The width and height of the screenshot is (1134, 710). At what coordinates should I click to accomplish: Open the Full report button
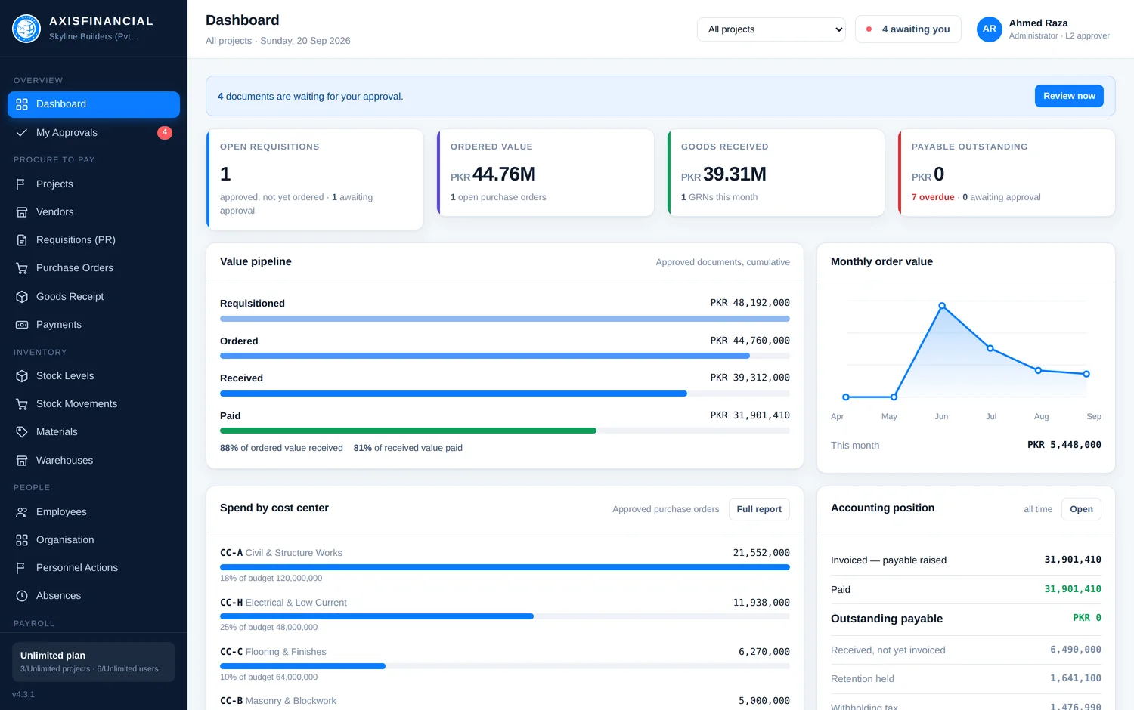pos(759,509)
